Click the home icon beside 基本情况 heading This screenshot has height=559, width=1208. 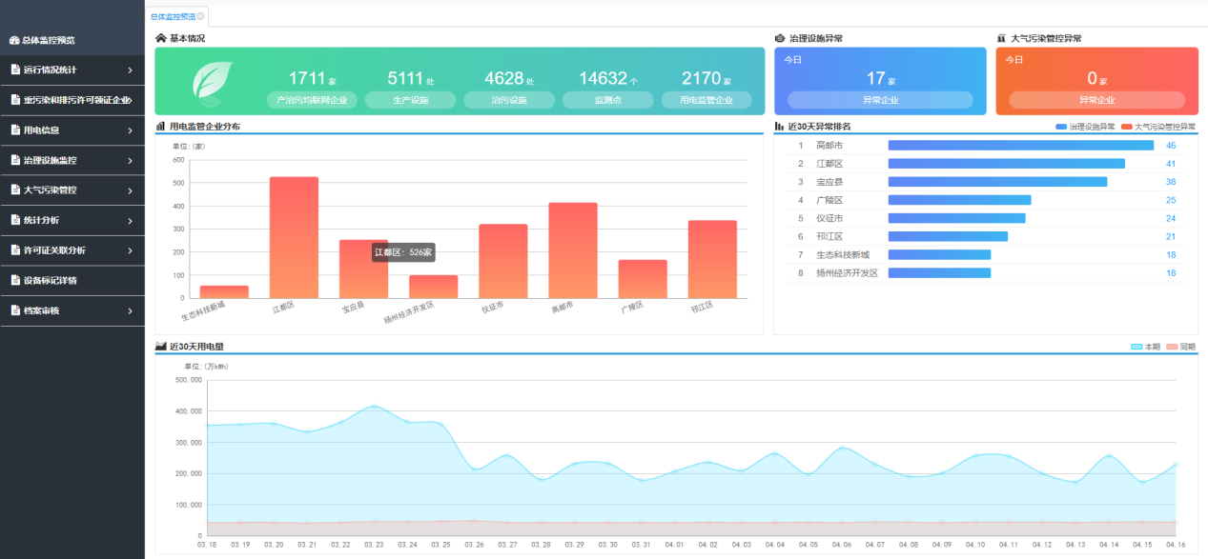tap(161, 38)
